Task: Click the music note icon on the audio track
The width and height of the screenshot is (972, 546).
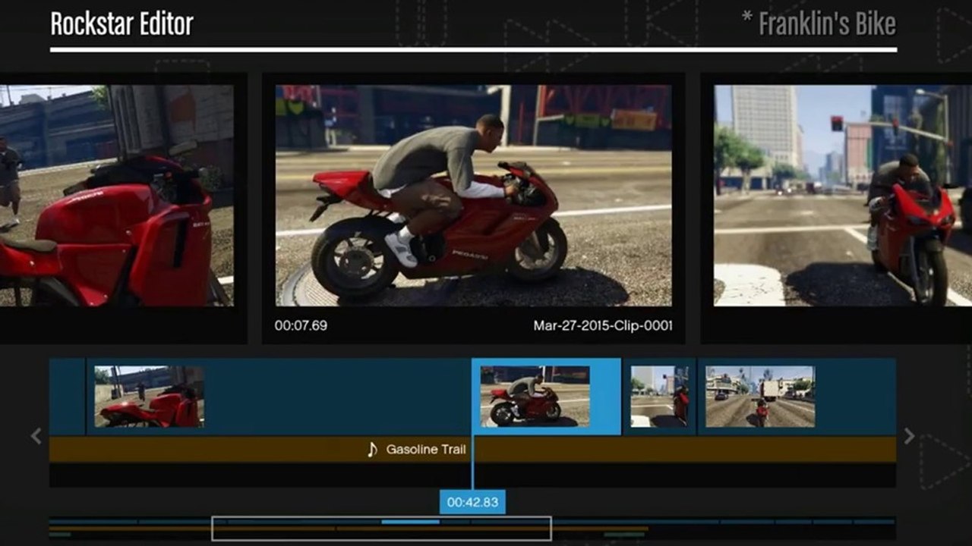Action: 371,450
